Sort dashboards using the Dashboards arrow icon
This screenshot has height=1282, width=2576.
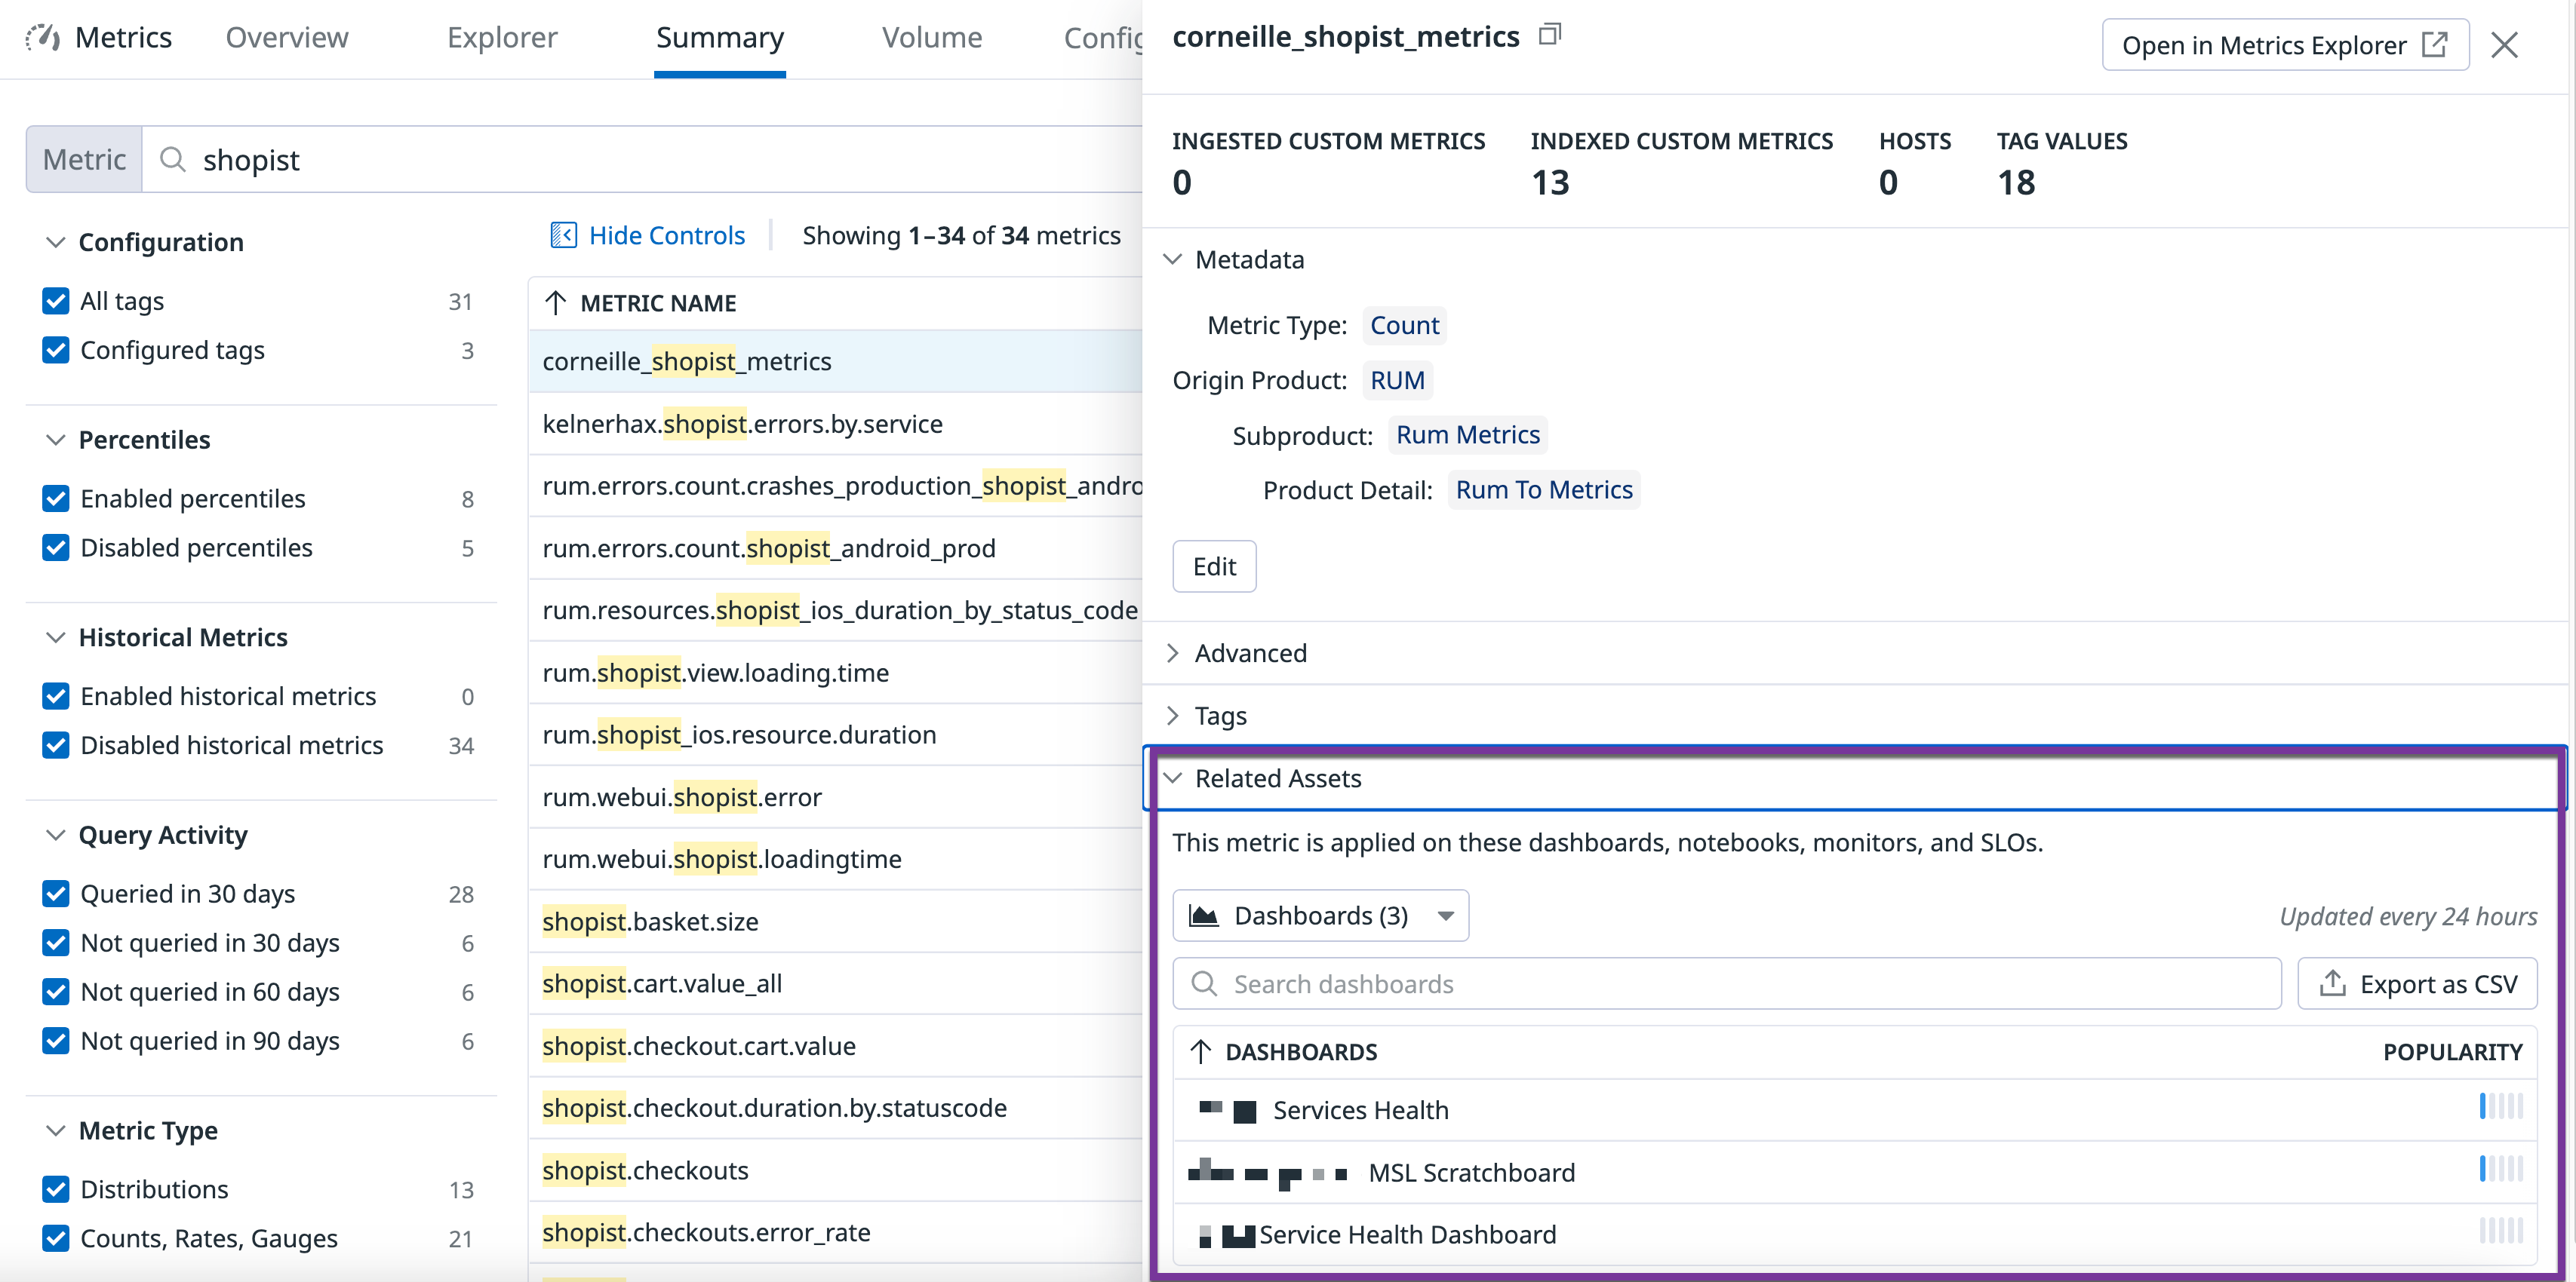[x=1201, y=1051]
